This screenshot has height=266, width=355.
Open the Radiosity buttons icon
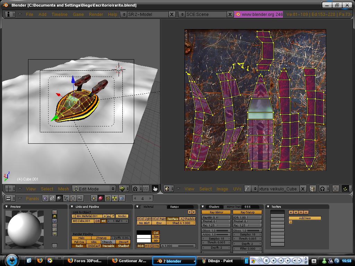[x=114, y=198]
